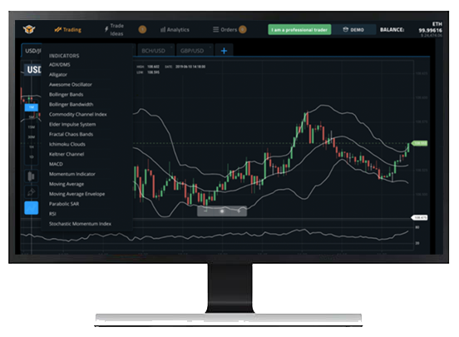
Task: Add the Elder Impulse System indicator
Action: (72, 124)
